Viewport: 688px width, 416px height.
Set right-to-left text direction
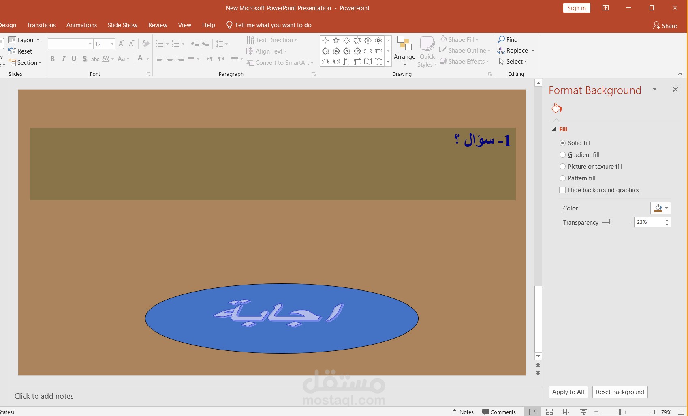click(220, 59)
